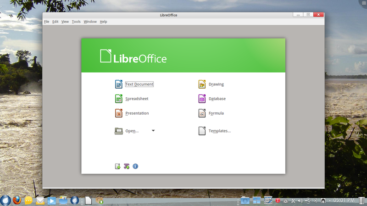Screen dimensions: 367x206
Task: Click the package installer box icon
Action: (x=100, y=200)
